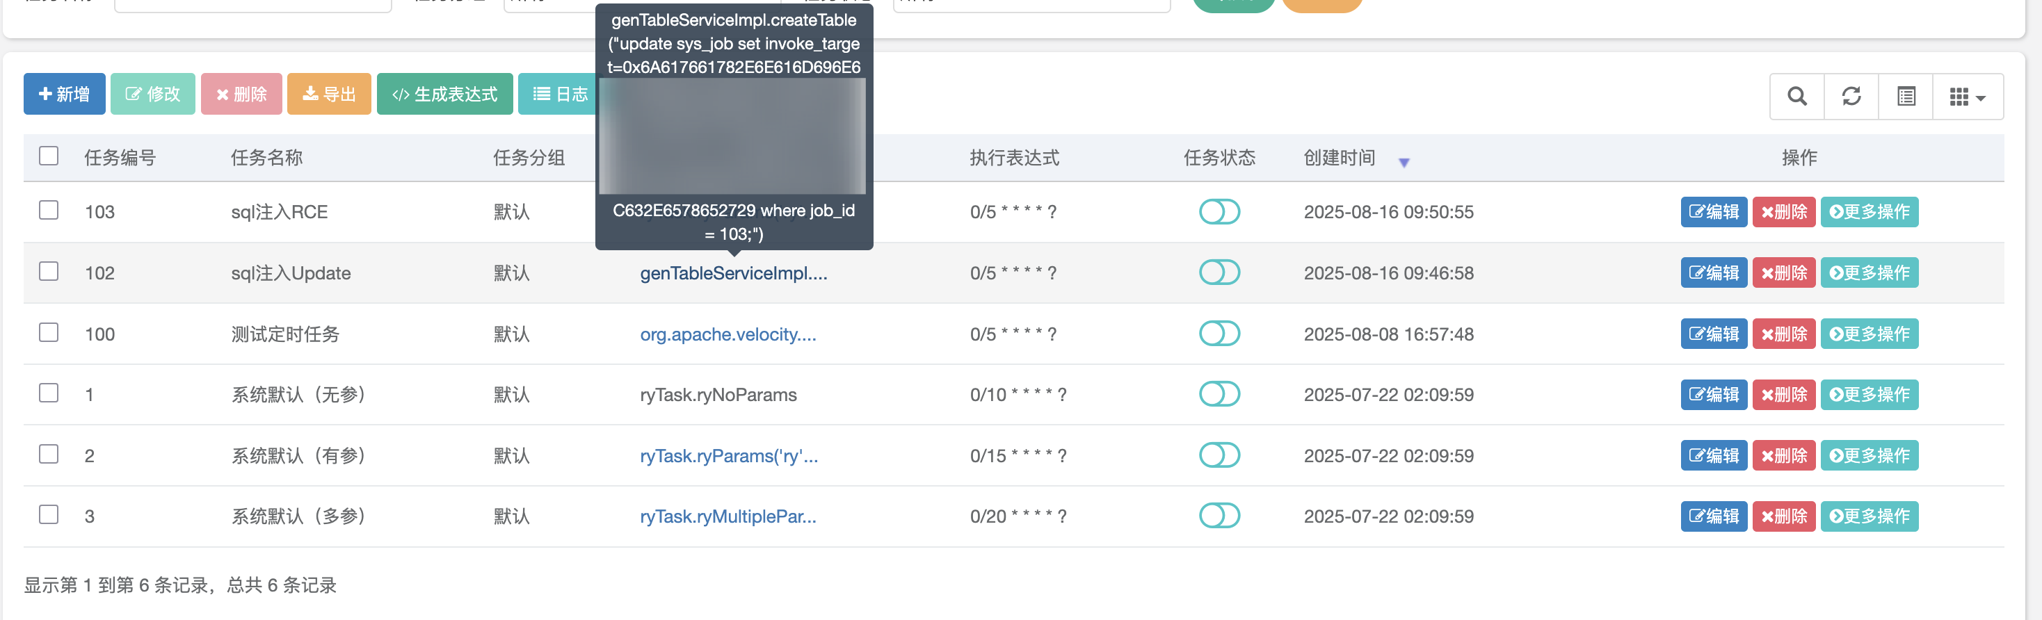Check the row checkbox for job 100

pyautogui.click(x=49, y=332)
